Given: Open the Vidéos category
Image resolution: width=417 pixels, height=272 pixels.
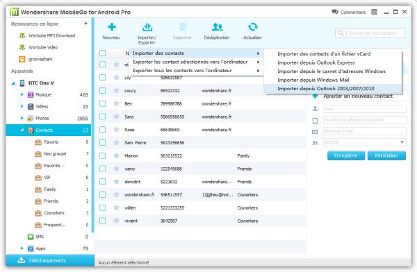Looking at the screenshot, I should tap(42, 107).
